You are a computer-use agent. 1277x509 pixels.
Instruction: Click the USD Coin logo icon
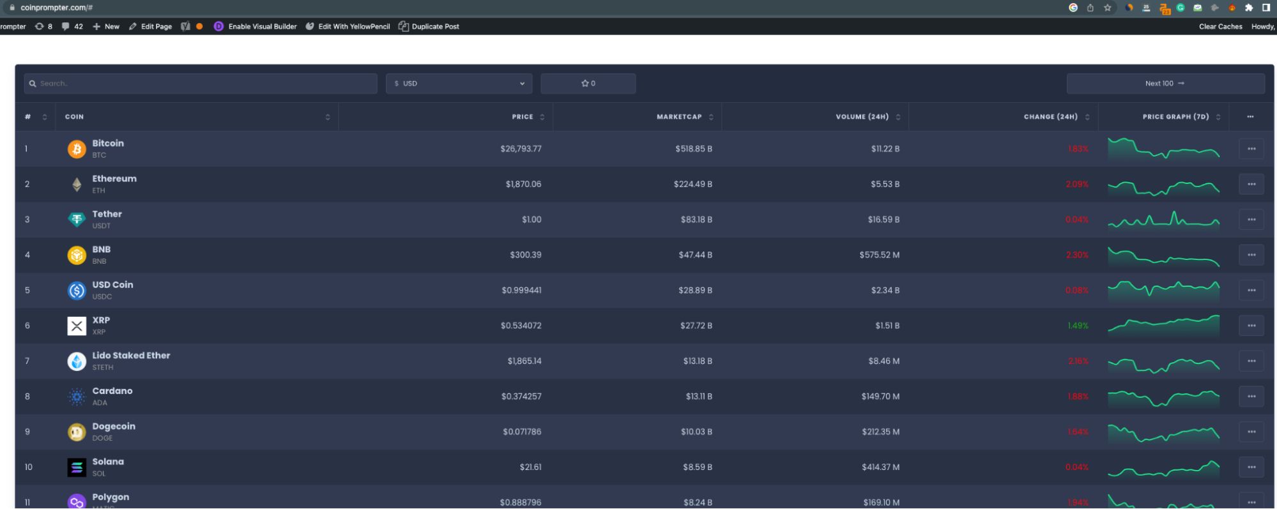(77, 291)
